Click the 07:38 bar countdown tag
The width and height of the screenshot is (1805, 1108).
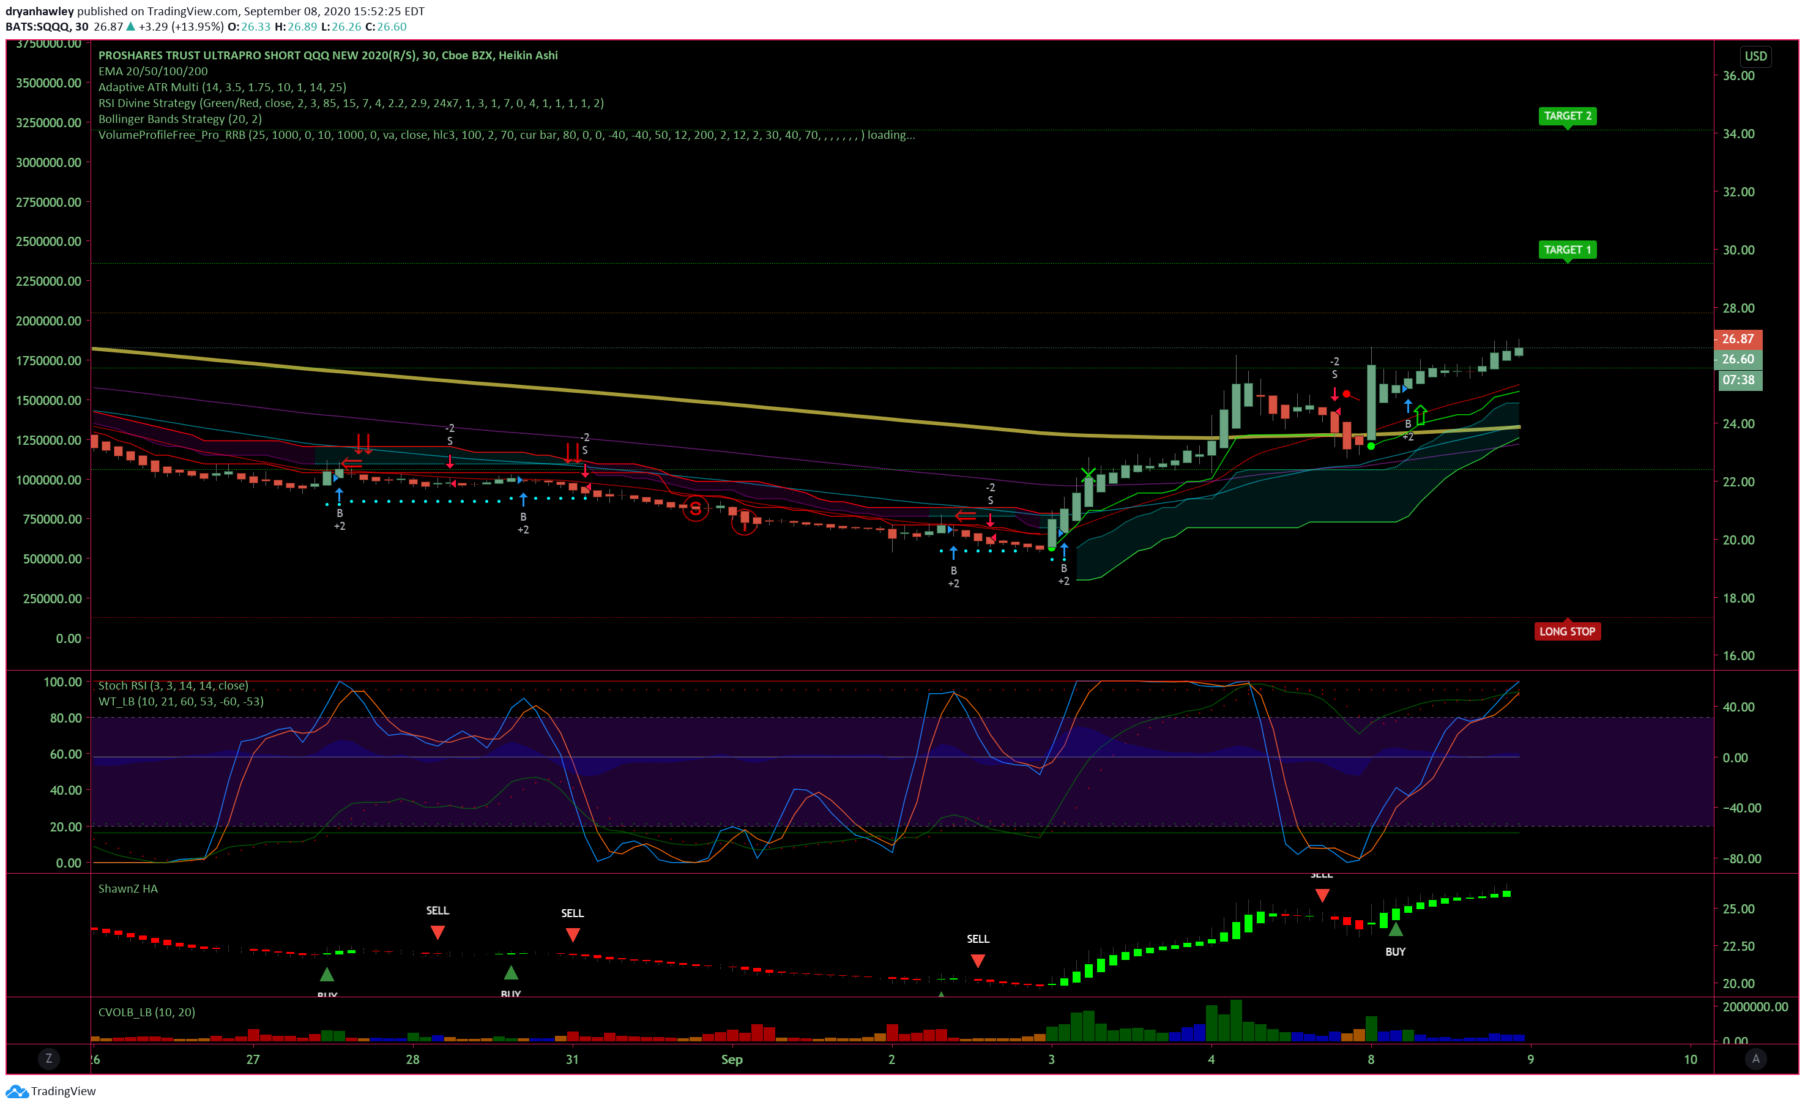1738,379
